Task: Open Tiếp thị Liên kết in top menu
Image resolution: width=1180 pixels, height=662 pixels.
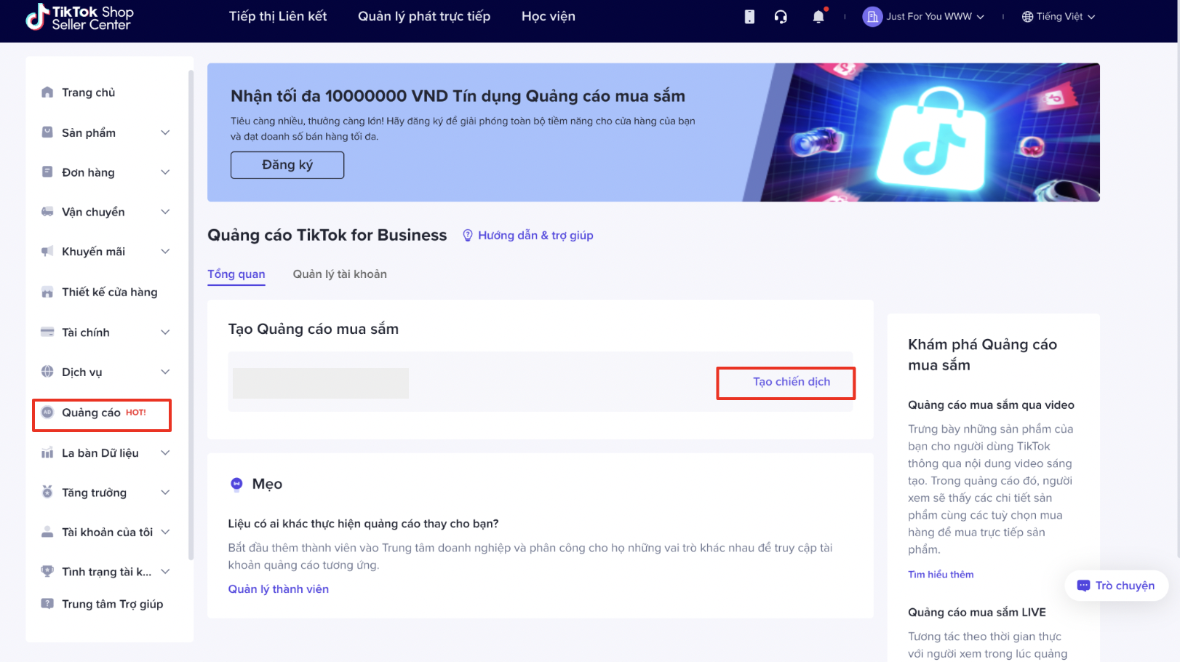Action: 278,17
